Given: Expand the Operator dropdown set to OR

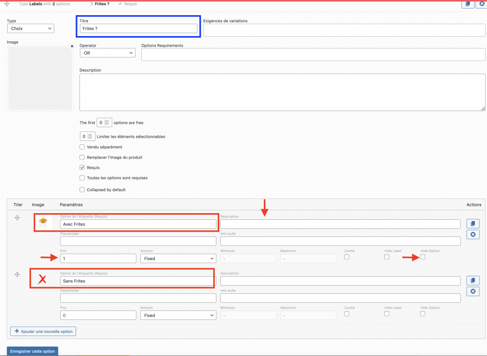Looking at the screenshot, I should coord(107,53).
